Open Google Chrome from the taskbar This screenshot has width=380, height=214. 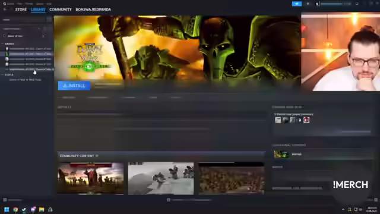(x=15, y=209)
